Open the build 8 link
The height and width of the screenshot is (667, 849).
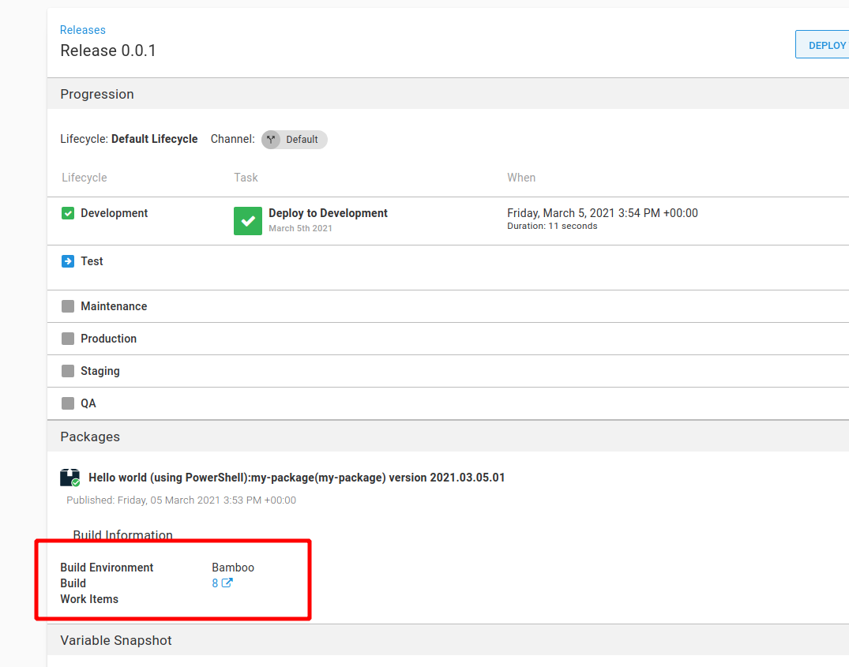coord(214,583)
